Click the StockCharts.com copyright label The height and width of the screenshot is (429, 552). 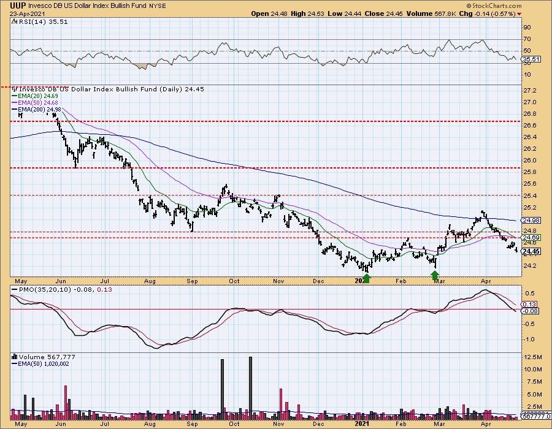click(494, 6)
